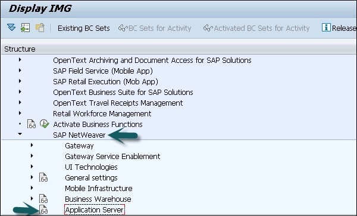Select the Application Server tree entry
The width and height of the screenshot is (357, 216).
point(95,209)
